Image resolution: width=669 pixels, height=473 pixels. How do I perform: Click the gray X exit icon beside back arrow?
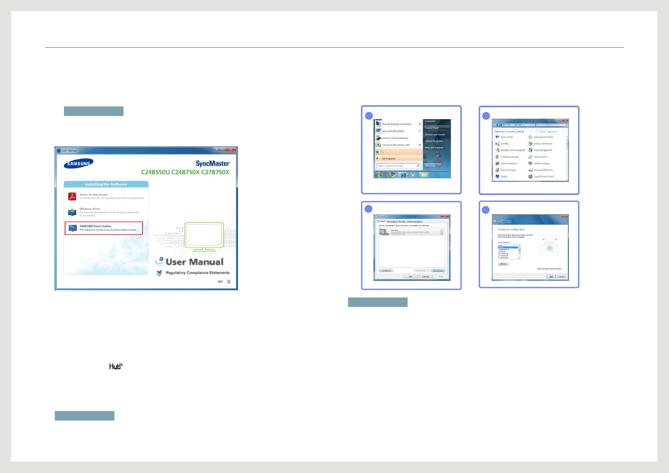229,282
